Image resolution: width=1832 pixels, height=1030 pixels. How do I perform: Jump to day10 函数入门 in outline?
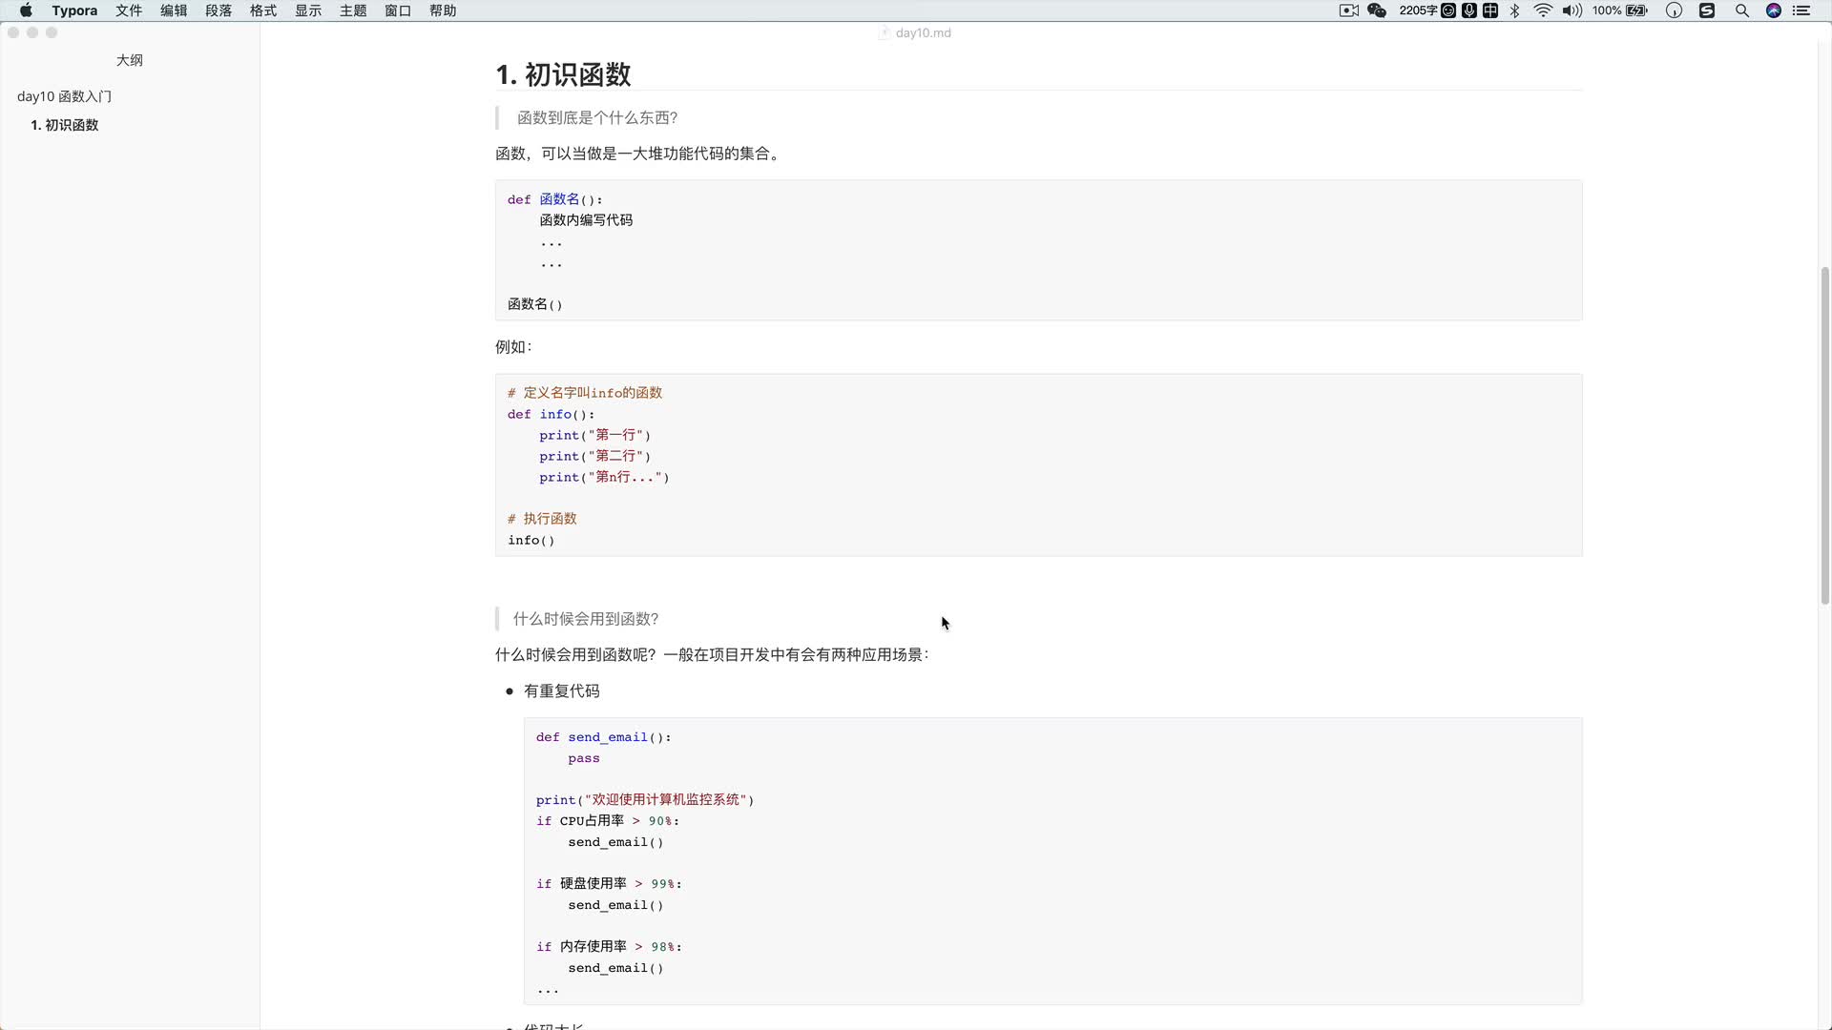click(x=64, y=96)
